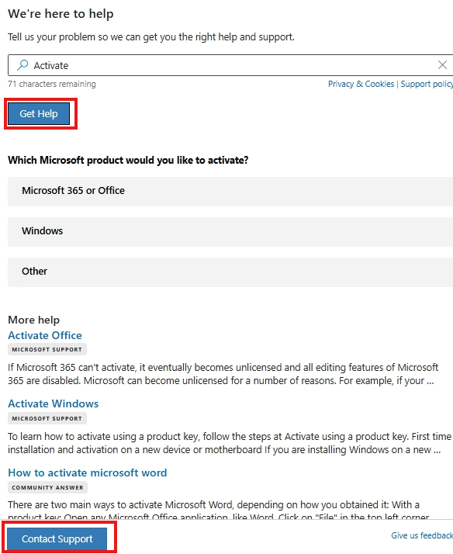Choose the Other product option
The width and height of the screenshot is (453, 554).
click(x=230, y=272)
